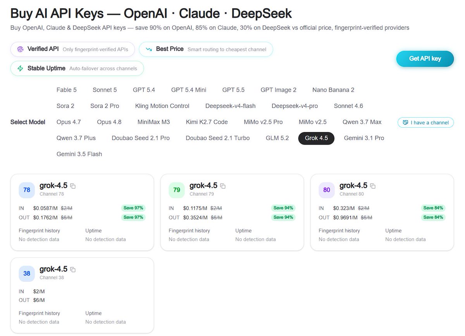Click the Channel 38 subtitle text
465x336 pixels.
pos(52,278)
